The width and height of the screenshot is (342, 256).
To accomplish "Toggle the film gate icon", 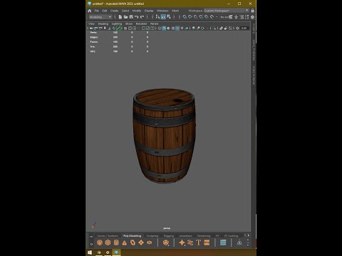I will [x=130, y=28].
